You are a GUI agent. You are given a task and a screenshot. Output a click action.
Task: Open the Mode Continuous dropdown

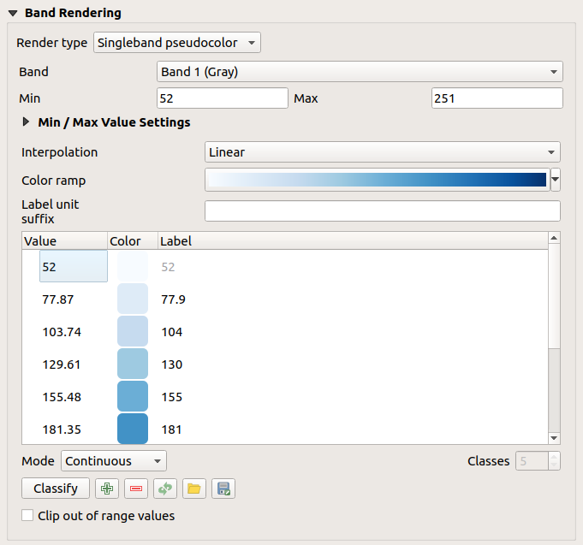coord(114,461)
